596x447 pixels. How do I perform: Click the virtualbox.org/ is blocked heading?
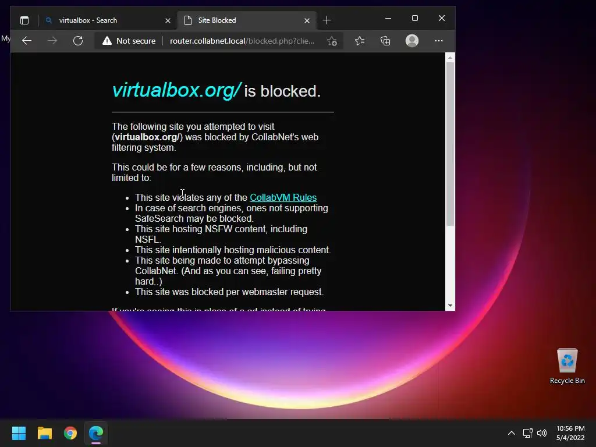click(217, 90)
